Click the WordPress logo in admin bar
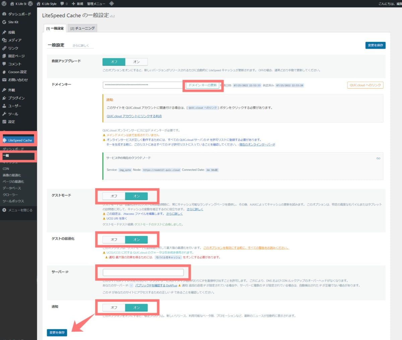The image size is (402, 340). click(4, 4)
